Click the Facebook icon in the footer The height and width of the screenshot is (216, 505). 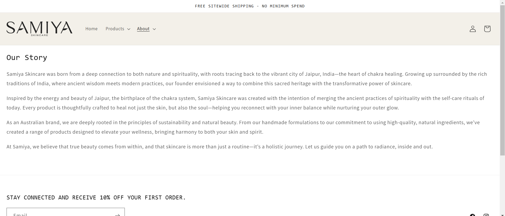click(473, 215)
